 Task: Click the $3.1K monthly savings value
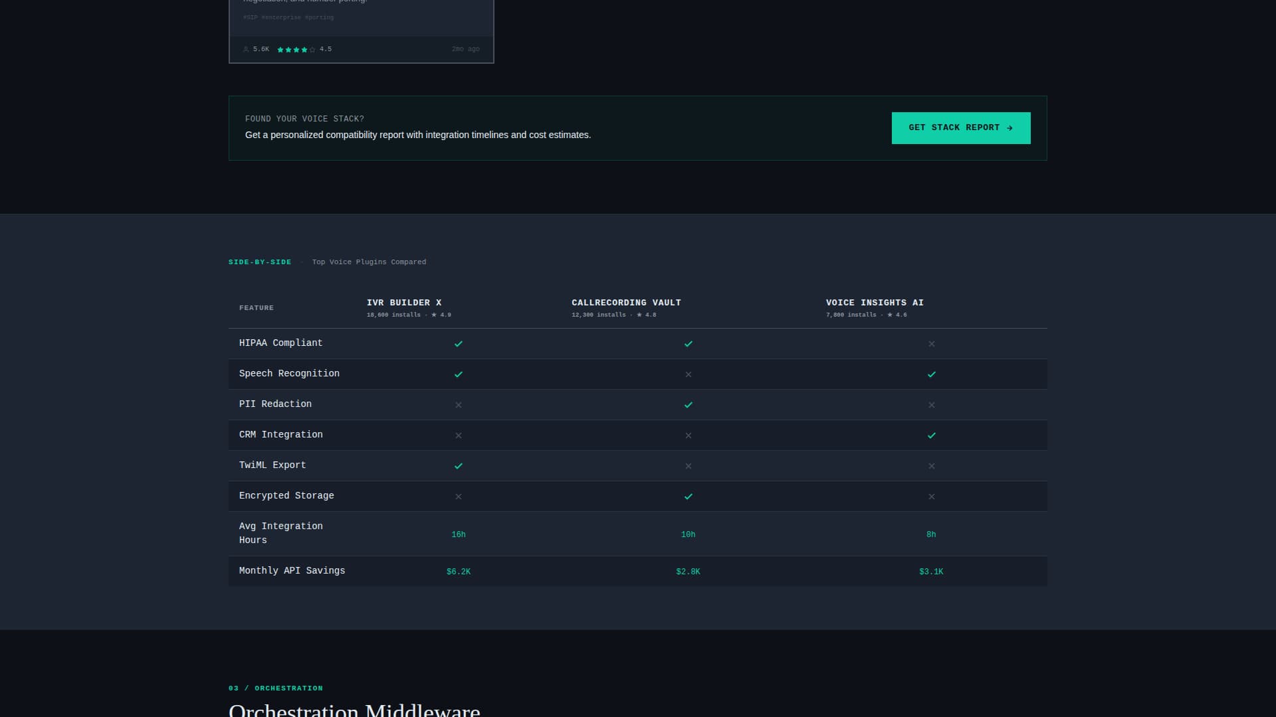click(x=932, y=572)
